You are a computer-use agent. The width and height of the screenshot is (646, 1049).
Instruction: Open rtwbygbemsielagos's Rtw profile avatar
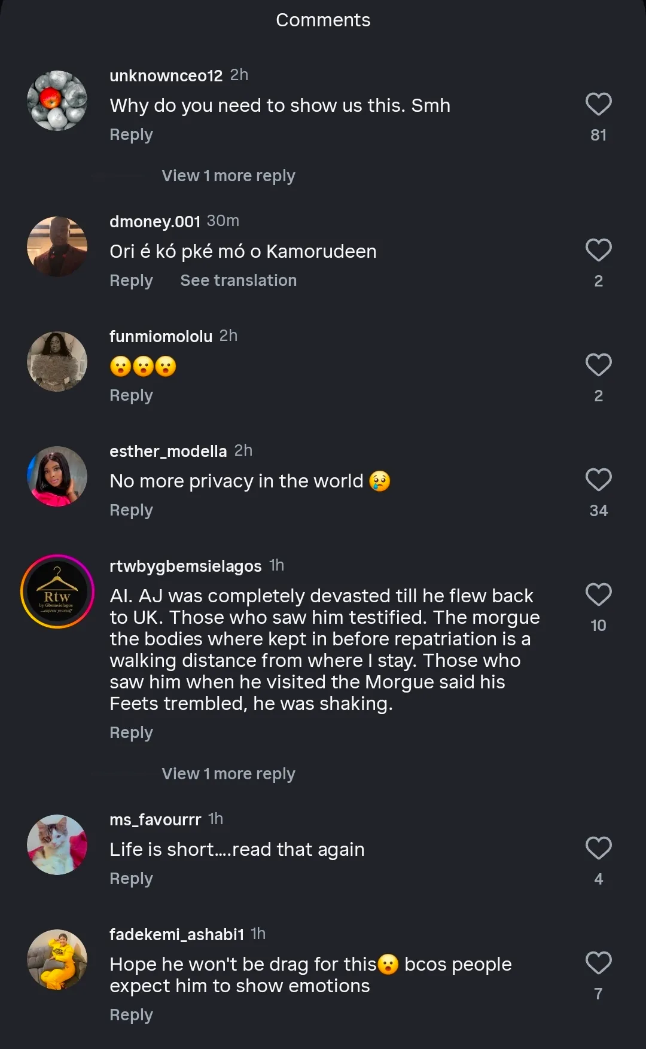point(57,591)
